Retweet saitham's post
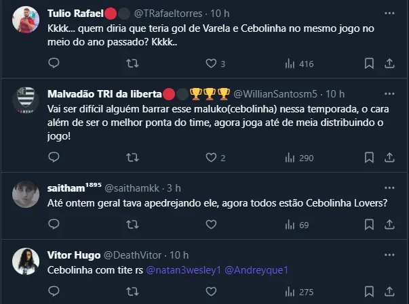The height and width of the screenshot is (304, 409). point(133,225)
